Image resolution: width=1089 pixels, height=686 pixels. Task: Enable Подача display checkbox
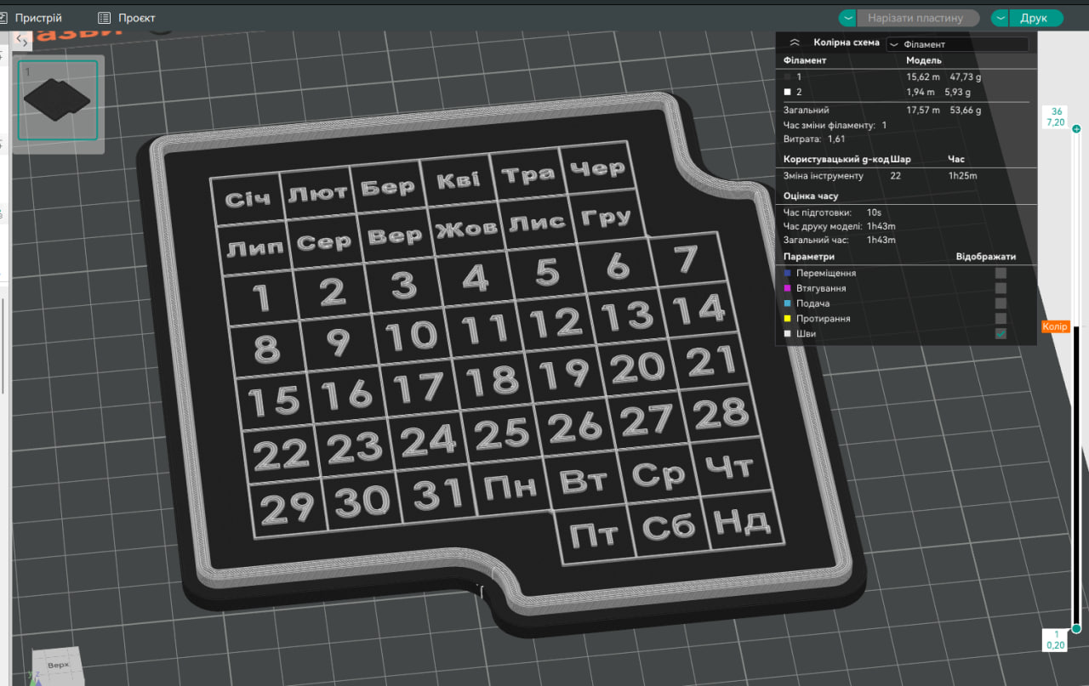(1001, 303)
